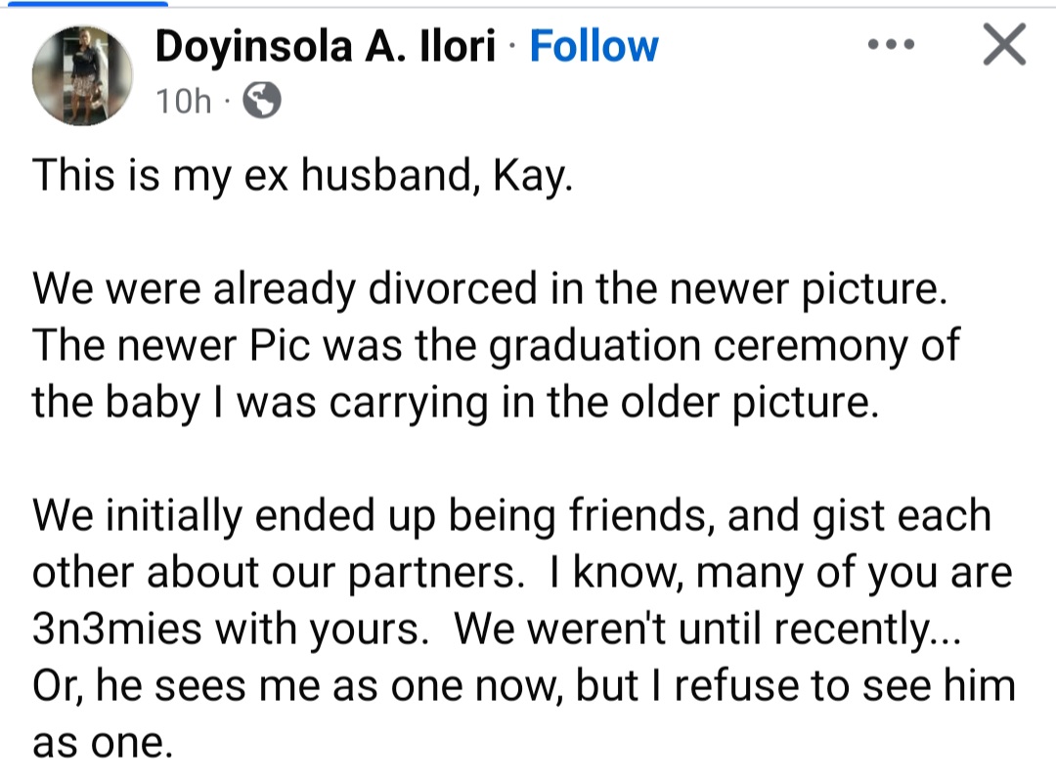Click the 10h post timestamp
1056x783 pixels.
(x=184, y=100)
